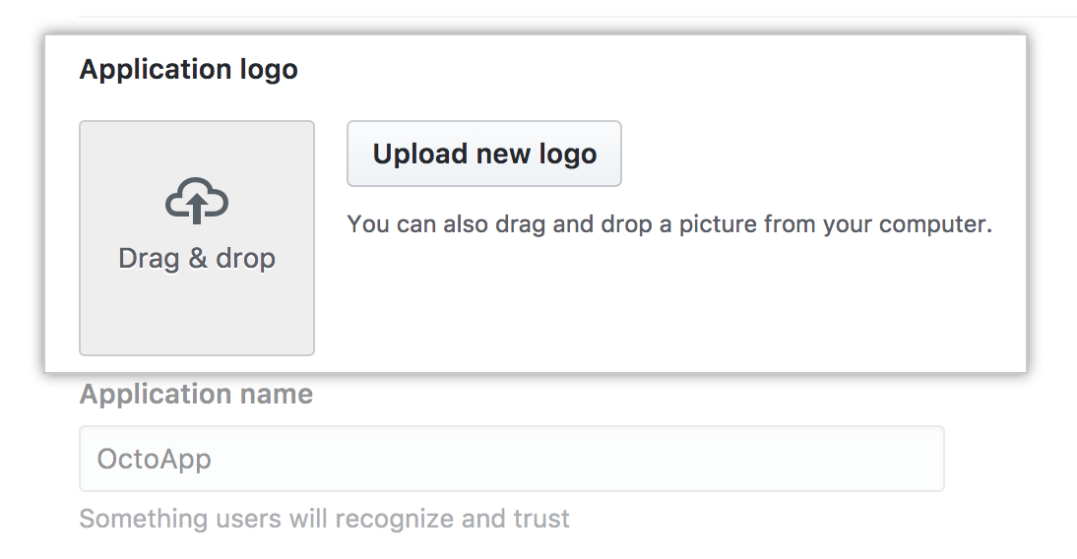Viewport: 1077px width, 559px height.
Task: Select the Drag & drop logo box
Action: click(x=197, y=238)
